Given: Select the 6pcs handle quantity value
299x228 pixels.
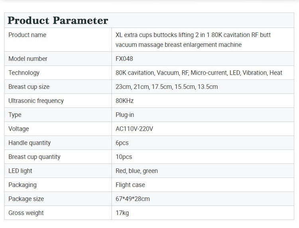Looking at the screenshot, I should [x=122, y=143].
